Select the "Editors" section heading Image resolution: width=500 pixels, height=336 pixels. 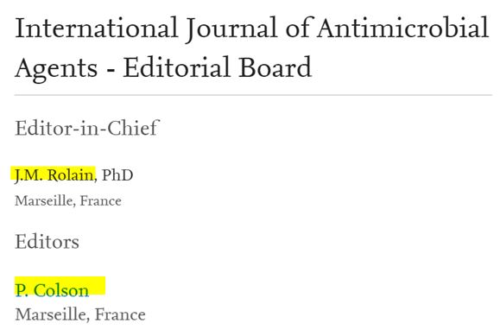pos(47,242)
